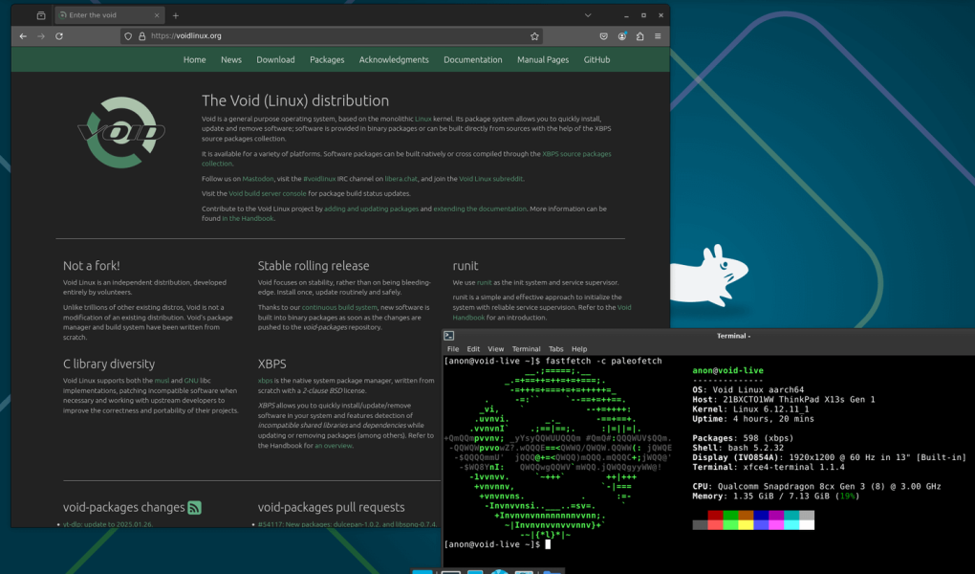Click the Void logo image on the page
This screenshot has width=975, height=574.
click(x=121, y=132)
